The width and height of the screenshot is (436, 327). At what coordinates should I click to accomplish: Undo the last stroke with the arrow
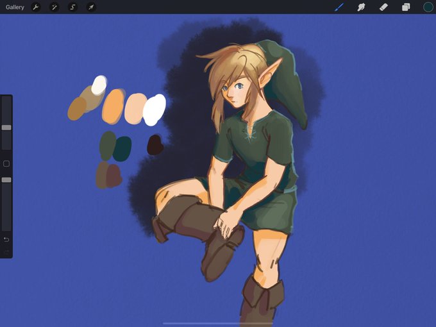coord(6,239)
